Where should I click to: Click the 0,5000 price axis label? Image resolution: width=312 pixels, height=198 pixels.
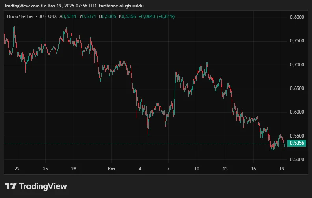pos(297,159)
